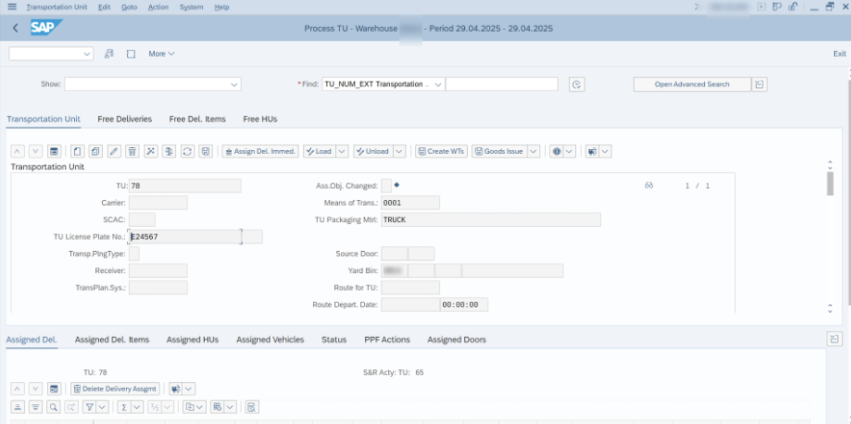This screenshot has width=851, height=424.
Task: Expand the Unload dropdown arrow
Action: coord(398,151)
